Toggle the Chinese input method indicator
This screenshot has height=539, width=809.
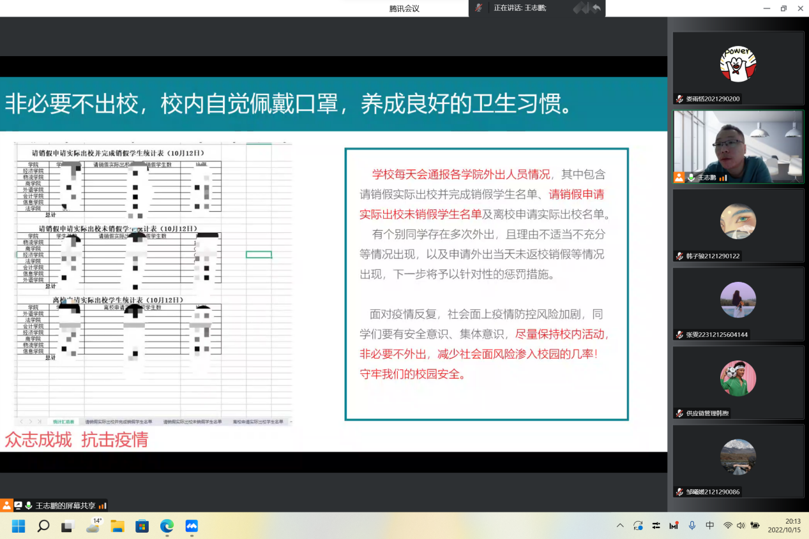710,526
